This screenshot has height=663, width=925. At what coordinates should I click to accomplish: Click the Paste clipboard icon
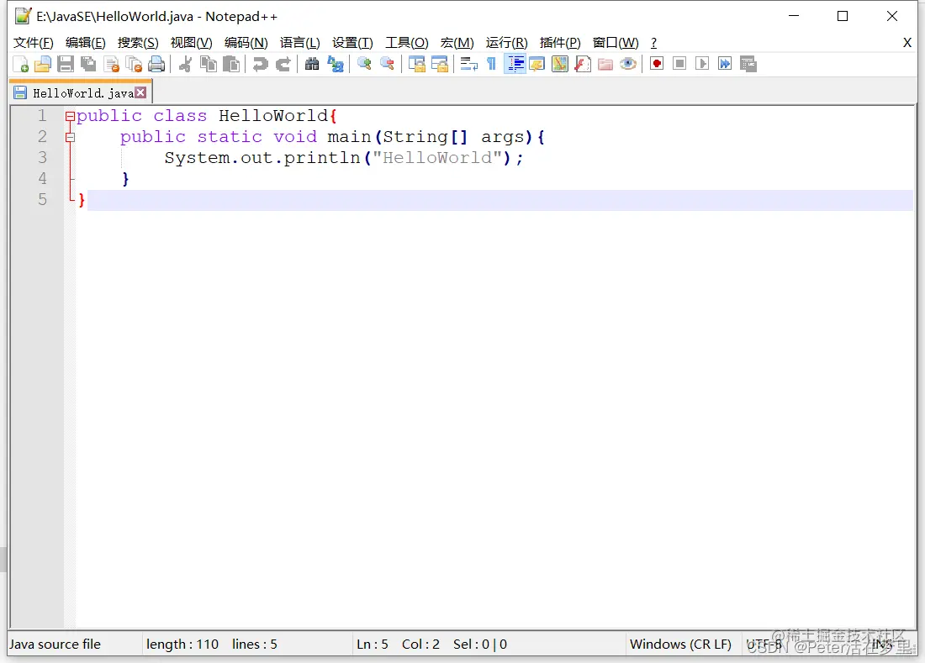pos(231,64)
